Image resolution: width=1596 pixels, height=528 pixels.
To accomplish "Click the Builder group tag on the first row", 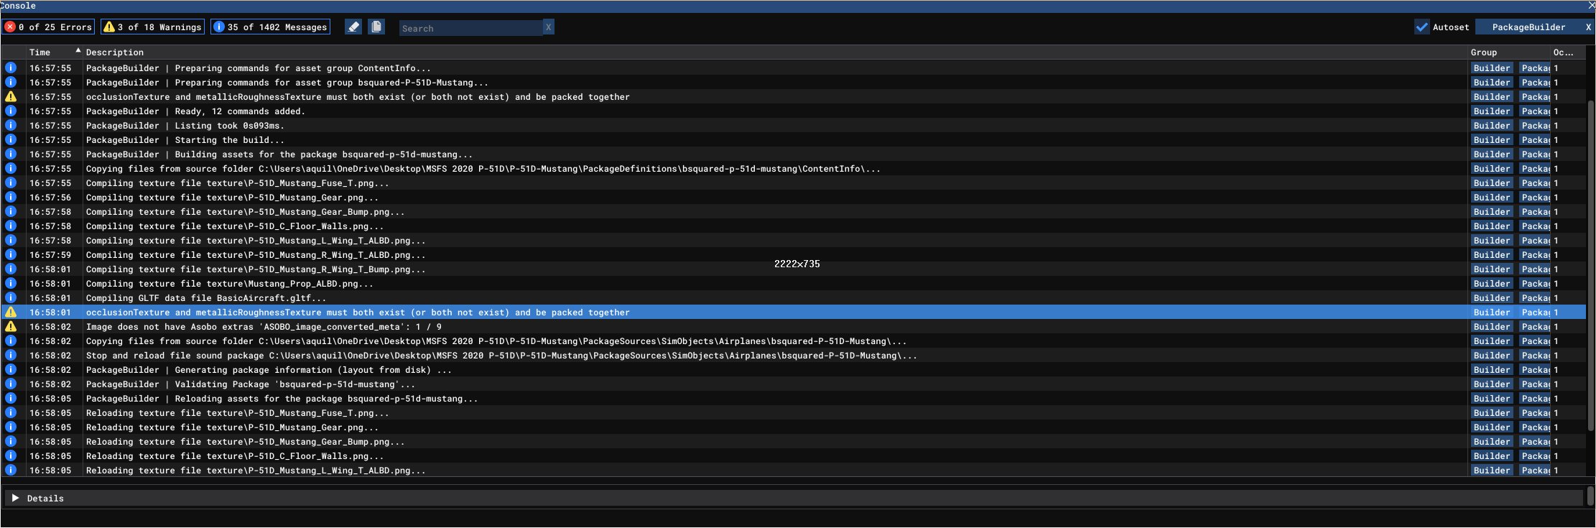I will (x=1492, y=68).
